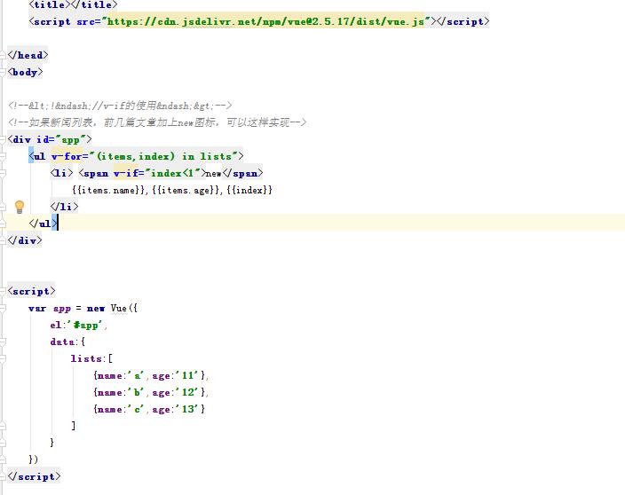625x495 pixels.
Task: Collapse the li element fold marker
Action: coord(3,173)
